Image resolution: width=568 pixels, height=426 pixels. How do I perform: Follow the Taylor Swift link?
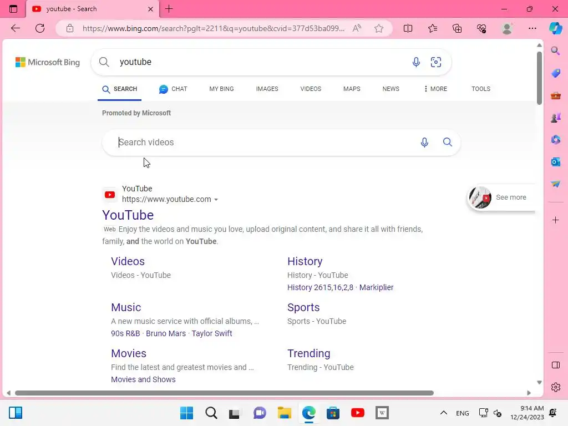211,333
